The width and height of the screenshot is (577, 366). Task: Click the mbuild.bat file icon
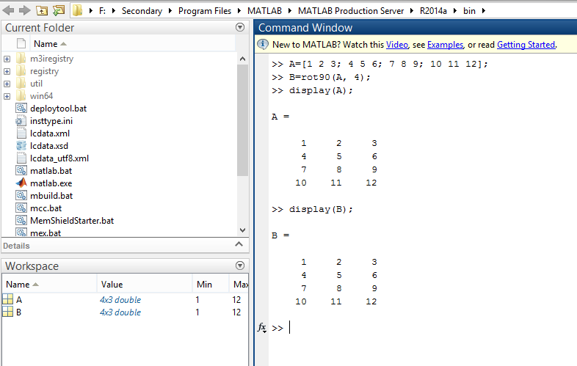pyautogui.click(x=21, y=195)
